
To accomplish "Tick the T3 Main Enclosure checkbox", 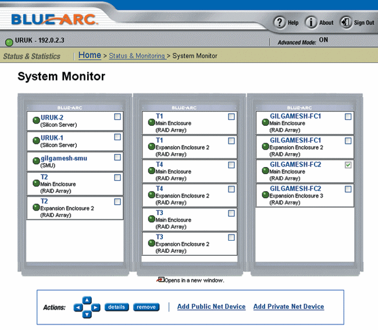I will point(231,213).
